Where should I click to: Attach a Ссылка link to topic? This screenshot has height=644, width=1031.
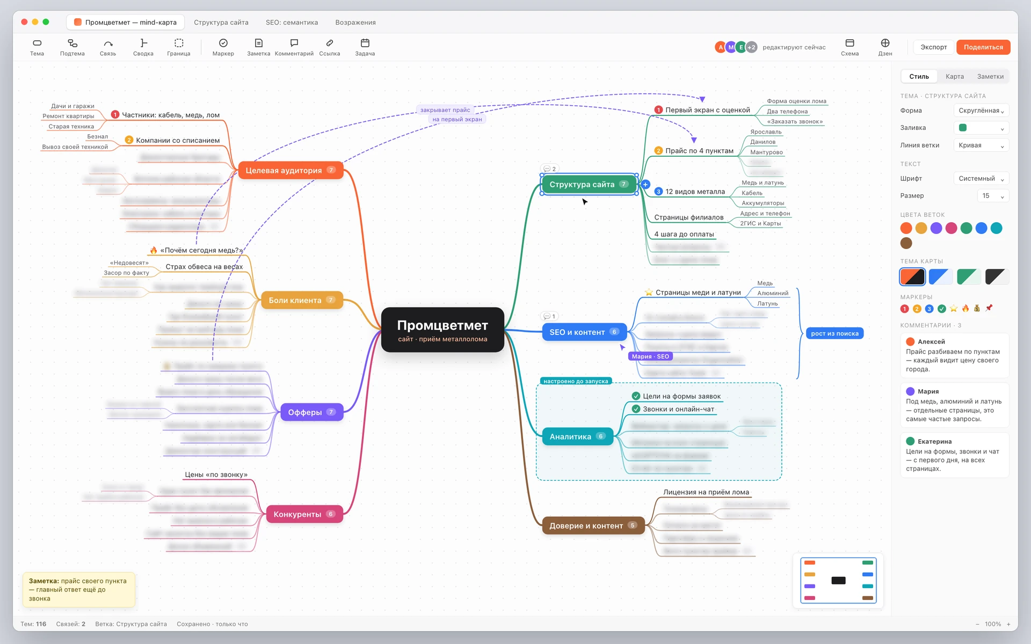pyautogui.click(x=330, y=47)
